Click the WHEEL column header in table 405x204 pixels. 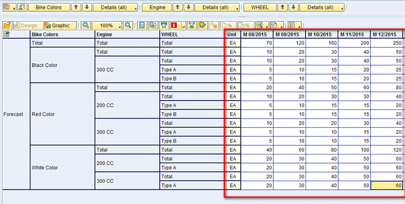point(192,34)
